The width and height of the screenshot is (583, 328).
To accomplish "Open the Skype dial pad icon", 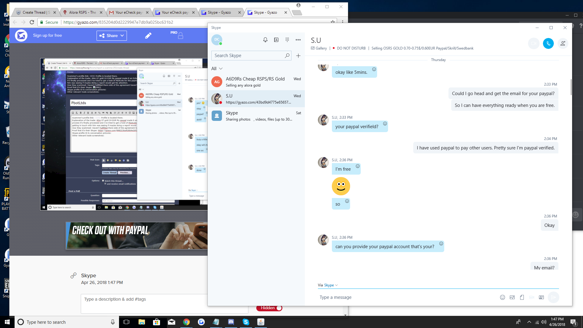I will [287, 40].
